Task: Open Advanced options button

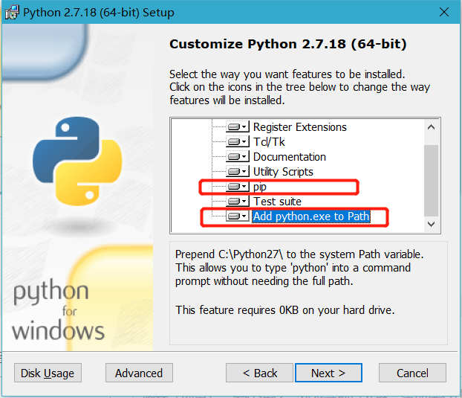Action: (139, 373)
